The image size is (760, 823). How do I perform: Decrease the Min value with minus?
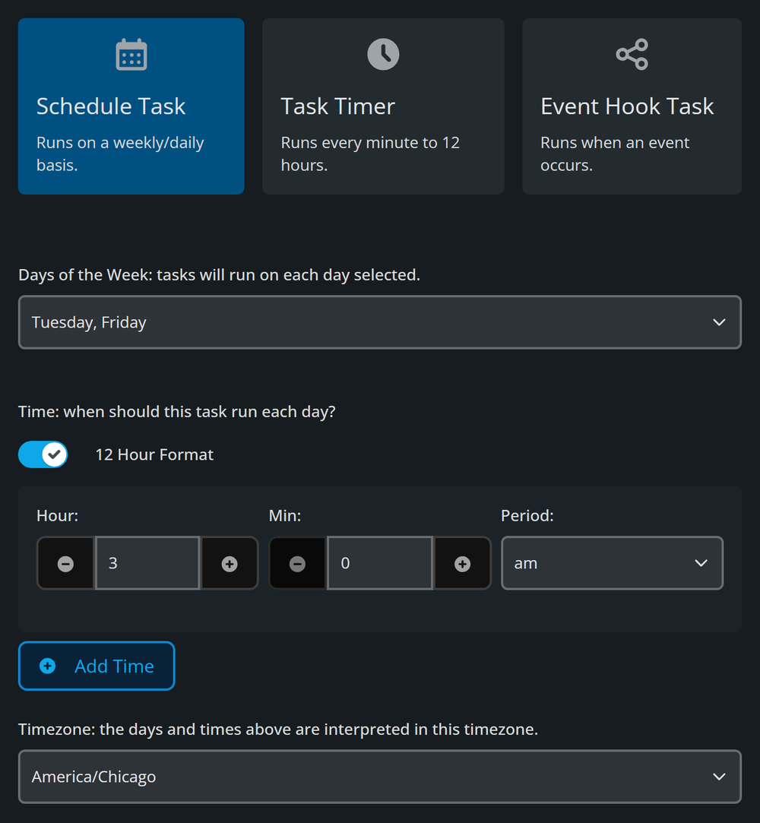click(x=298, y=564)
